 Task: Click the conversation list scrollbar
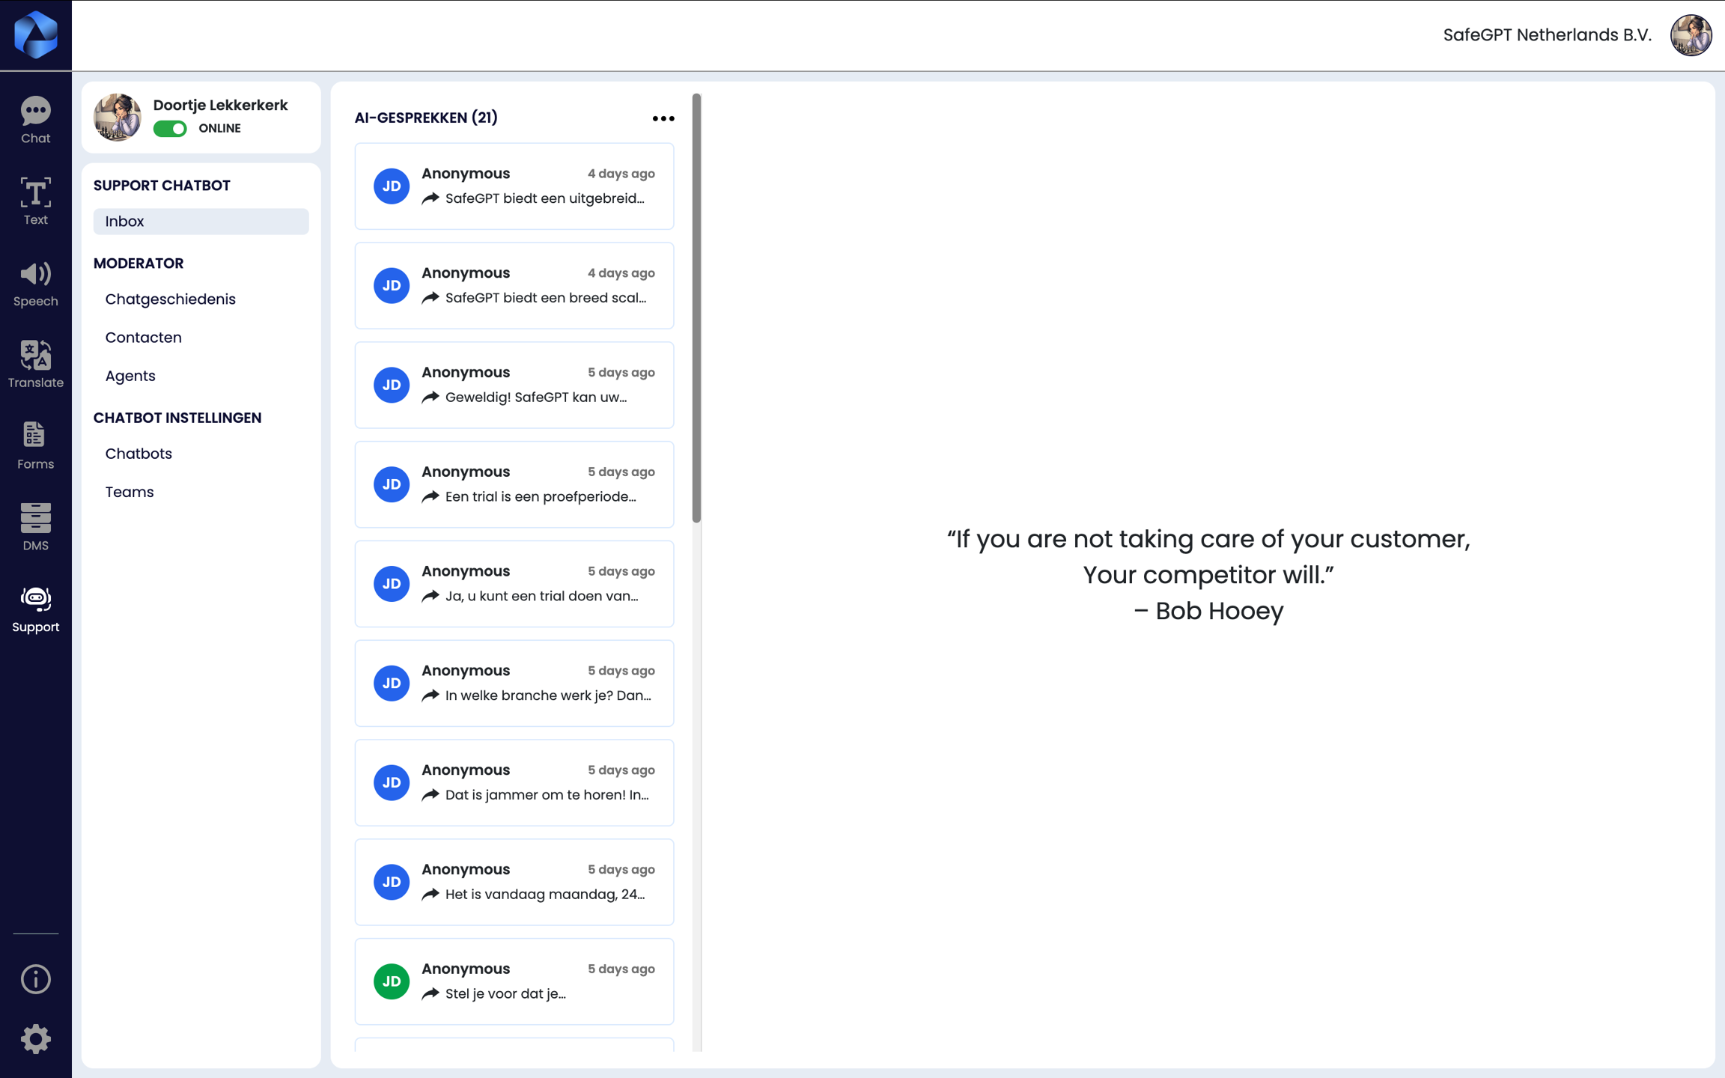click(696, 308)
